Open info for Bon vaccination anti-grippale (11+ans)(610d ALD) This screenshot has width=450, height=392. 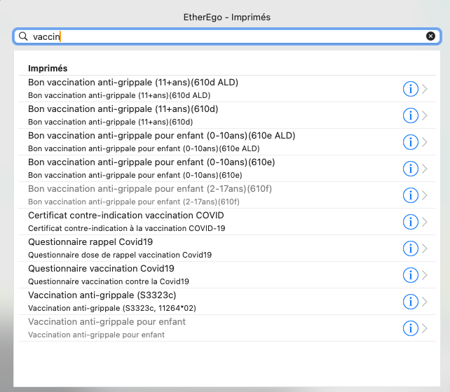410,89
